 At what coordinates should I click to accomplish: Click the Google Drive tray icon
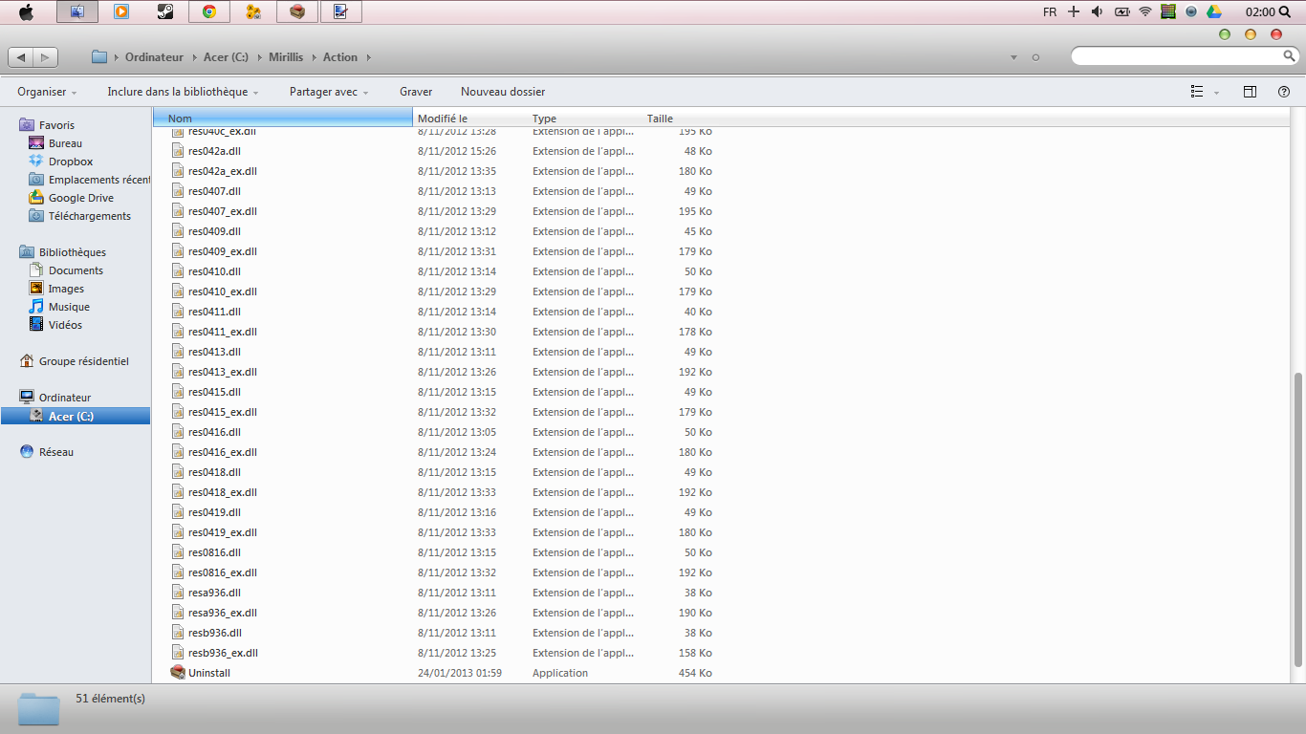point(1214,11)
